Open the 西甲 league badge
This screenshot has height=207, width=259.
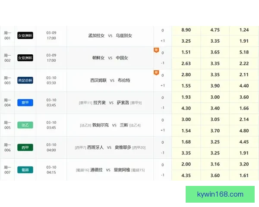click(25, 147)
